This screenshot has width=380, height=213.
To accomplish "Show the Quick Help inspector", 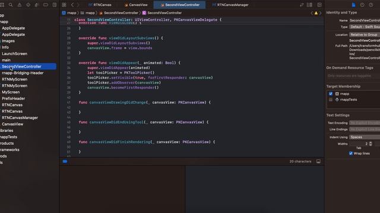I will coord(370,5).
